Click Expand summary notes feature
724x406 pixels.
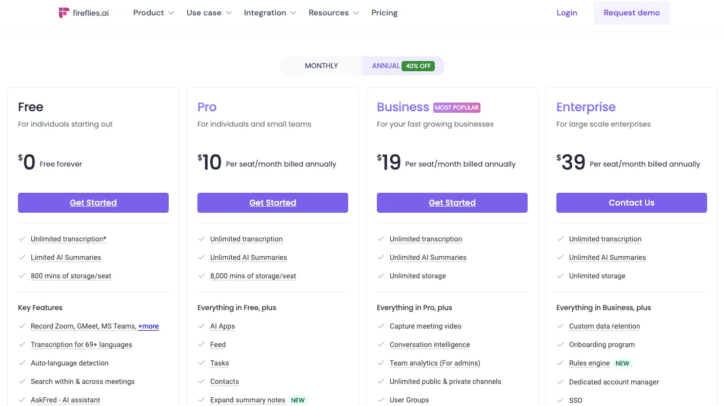coord(248,400)
